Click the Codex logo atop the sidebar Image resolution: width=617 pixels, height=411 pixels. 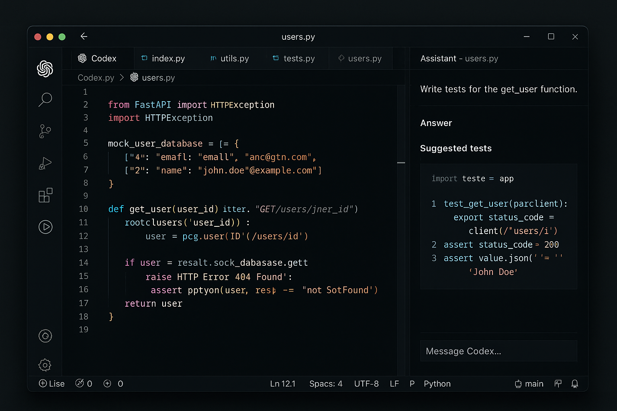coord(45,69)
